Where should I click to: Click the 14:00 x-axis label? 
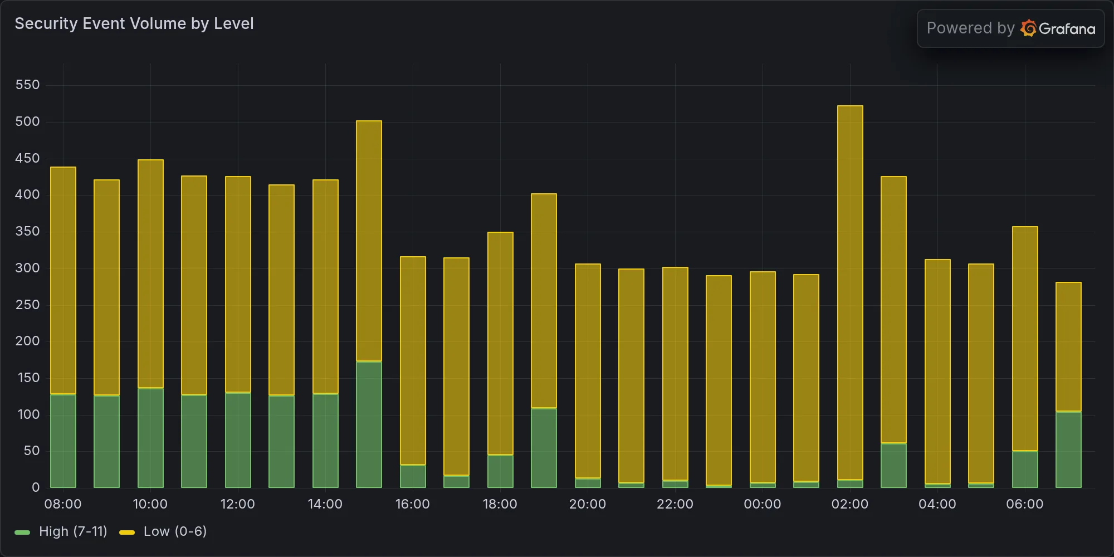coord(325,504)
